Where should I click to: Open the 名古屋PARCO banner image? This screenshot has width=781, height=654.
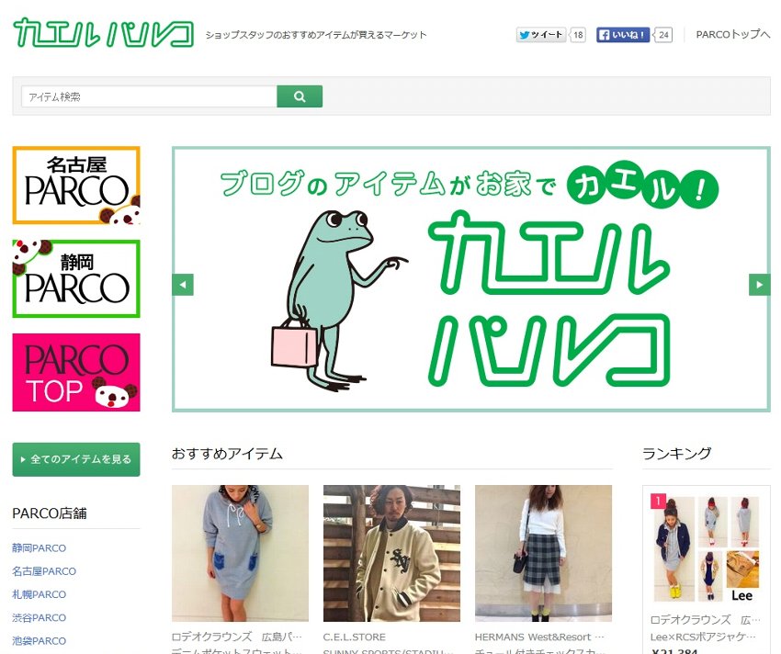click(76, 186)
